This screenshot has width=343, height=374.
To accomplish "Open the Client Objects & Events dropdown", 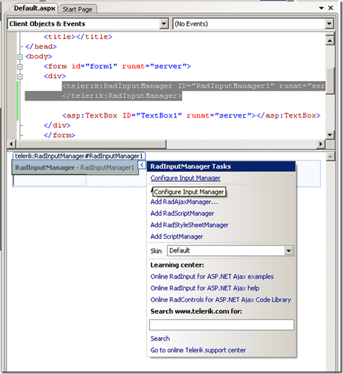I will tap(164, 24).
